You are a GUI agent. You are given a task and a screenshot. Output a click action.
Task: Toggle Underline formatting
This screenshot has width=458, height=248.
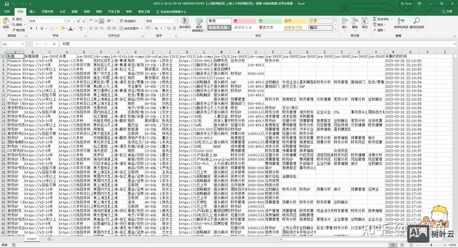42,28
